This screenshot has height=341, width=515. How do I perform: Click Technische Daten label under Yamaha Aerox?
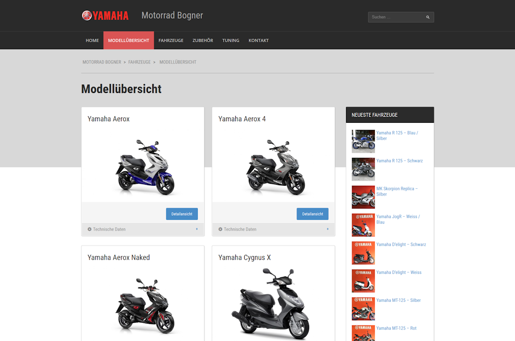point(109,229)
